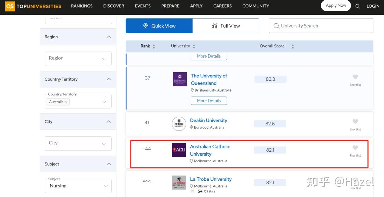Click the Apply Now button
Screen dimensions: 384x197
336,5
